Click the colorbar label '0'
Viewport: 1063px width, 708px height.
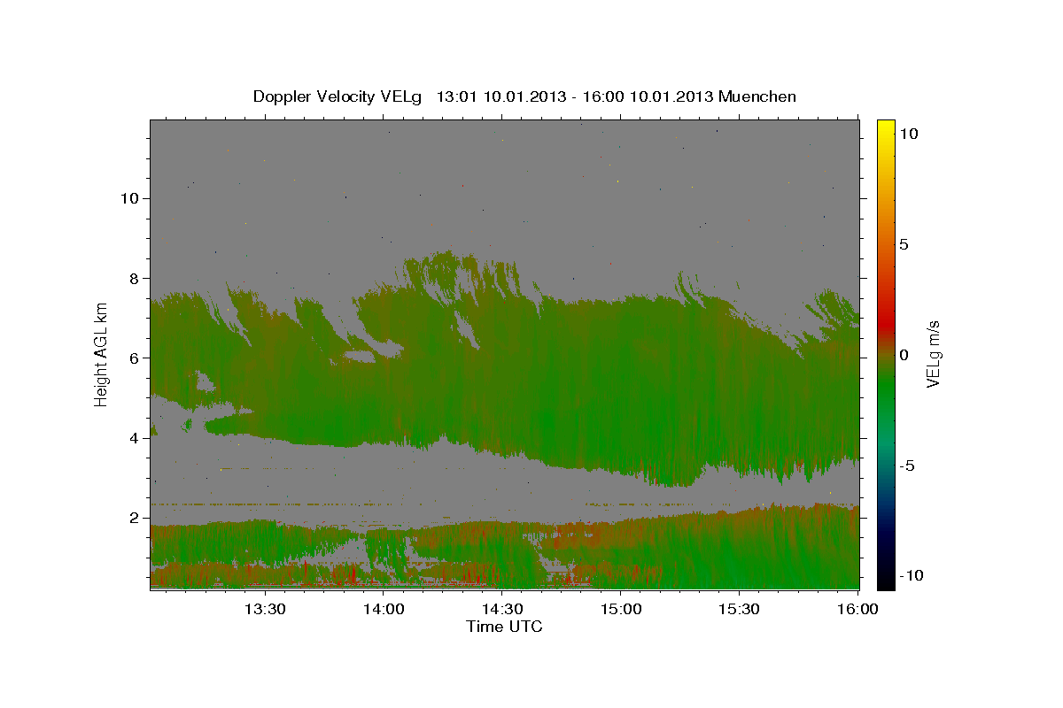(x=904, y=355)
